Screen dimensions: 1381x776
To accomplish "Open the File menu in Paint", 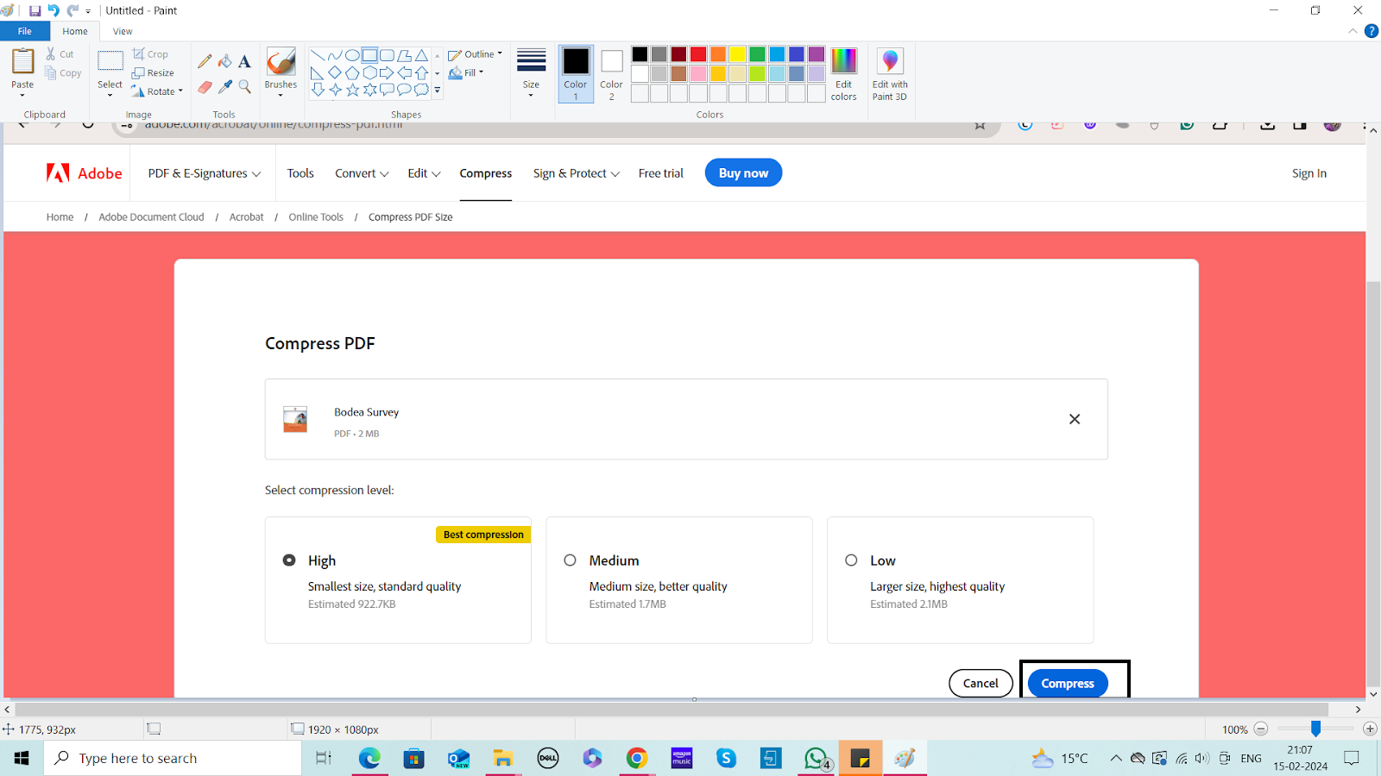I will [x=24, y=31].
